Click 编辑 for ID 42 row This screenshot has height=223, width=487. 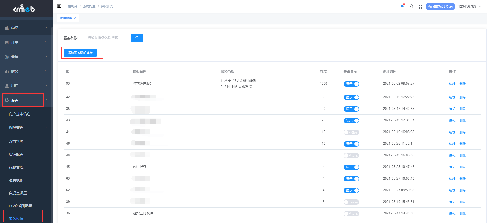tap(452, 97)
